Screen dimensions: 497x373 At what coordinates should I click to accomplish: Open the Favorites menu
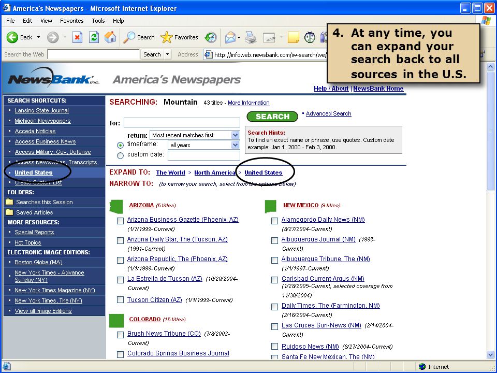71,21
